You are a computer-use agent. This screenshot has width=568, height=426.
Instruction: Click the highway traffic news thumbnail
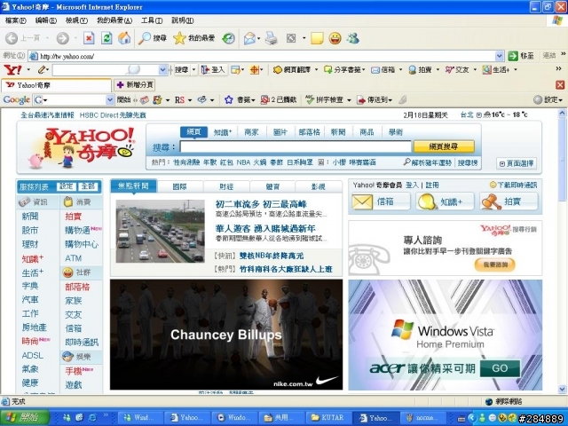tap(160, 231)
